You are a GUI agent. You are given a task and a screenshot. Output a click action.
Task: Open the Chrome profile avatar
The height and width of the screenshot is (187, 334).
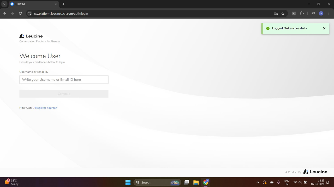[x=321, y=13]
